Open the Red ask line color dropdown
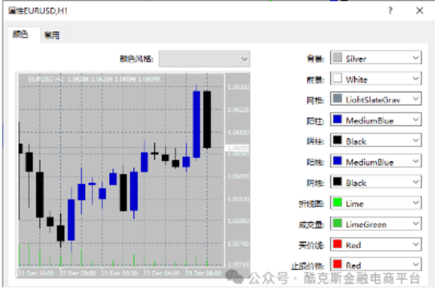Viewport: 435px width, 296px height. pos(376,244)
